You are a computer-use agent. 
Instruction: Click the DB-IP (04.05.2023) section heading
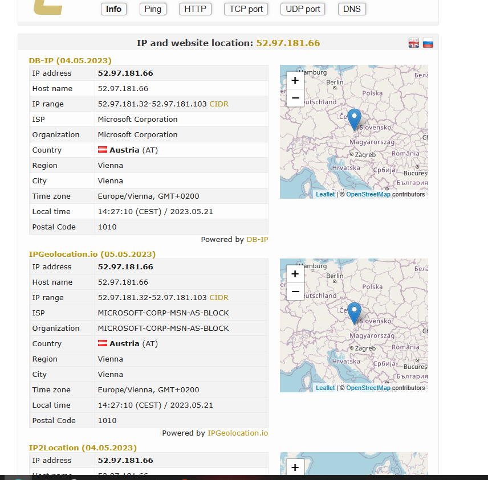[x=70, y=60]
